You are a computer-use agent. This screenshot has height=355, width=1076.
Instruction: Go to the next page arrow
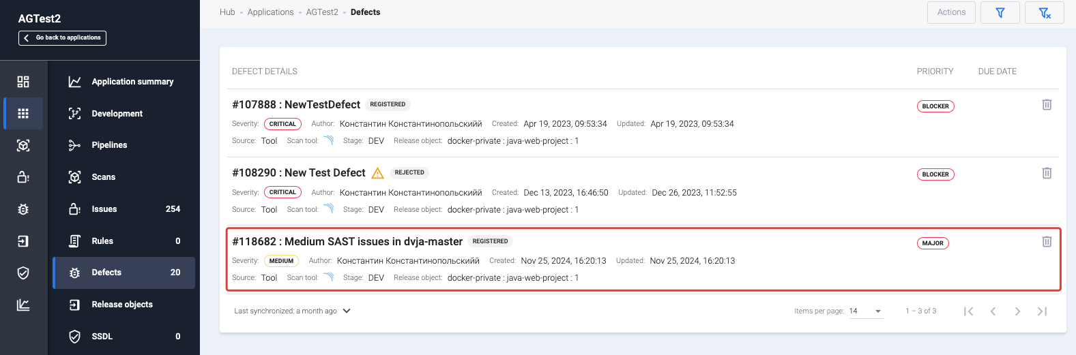[x=1017, y=311]
